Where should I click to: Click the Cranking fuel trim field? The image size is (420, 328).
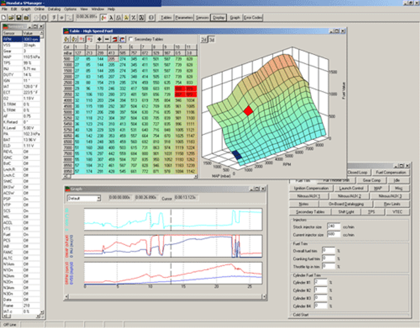(x=328, y=258)
